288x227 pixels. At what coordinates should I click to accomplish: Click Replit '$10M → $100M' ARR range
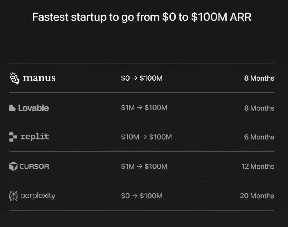pos(146,137)
